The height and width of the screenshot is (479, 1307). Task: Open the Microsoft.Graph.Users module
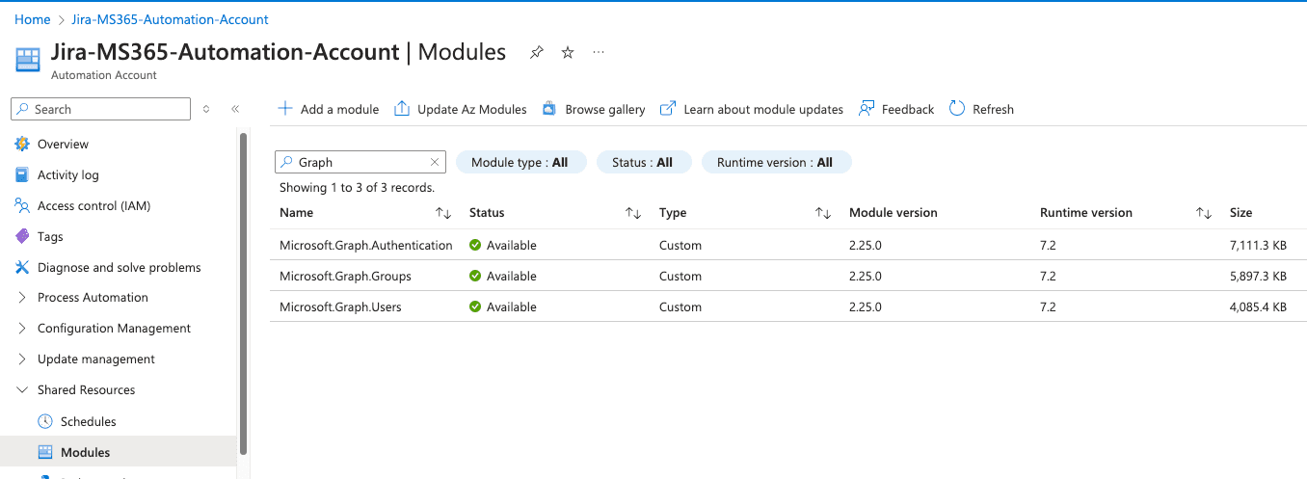click(340, 306)
